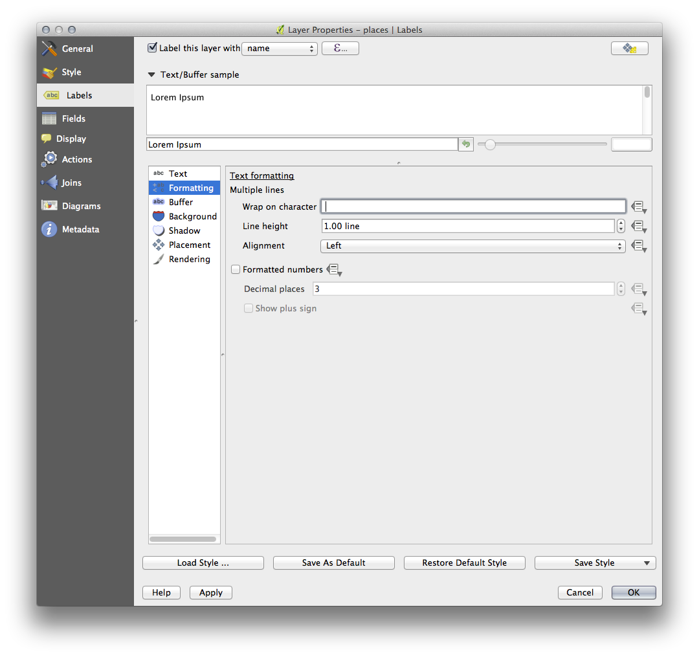Click data-defined override icon beside Formatted numbers
This screenshot has width=699, height=657.
pyautogui.click(x=334, y=270)
